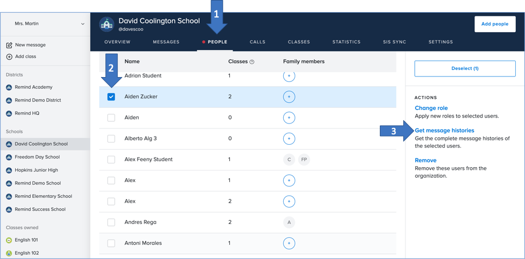Click the Remind Academy district icon
The width and height of the screenshot is (525, 259).
click(x=9, y=87)
